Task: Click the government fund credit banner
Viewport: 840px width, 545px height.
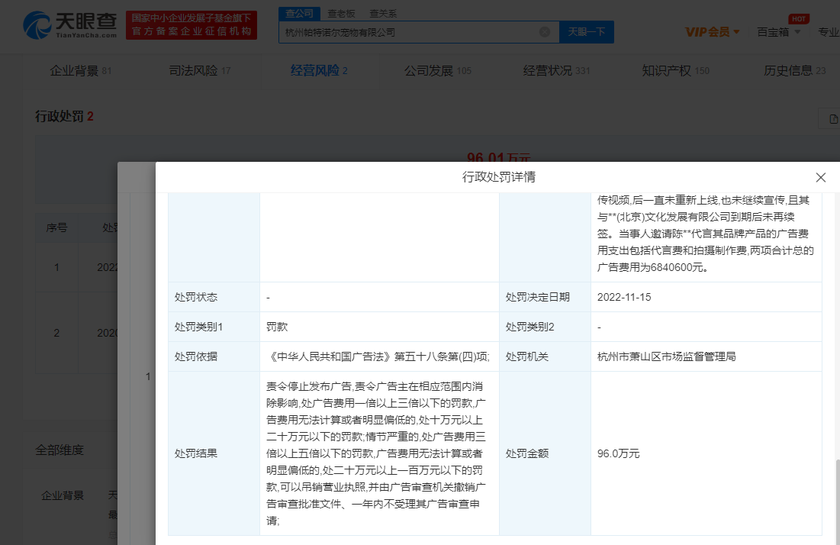Action: coord(191,24)
